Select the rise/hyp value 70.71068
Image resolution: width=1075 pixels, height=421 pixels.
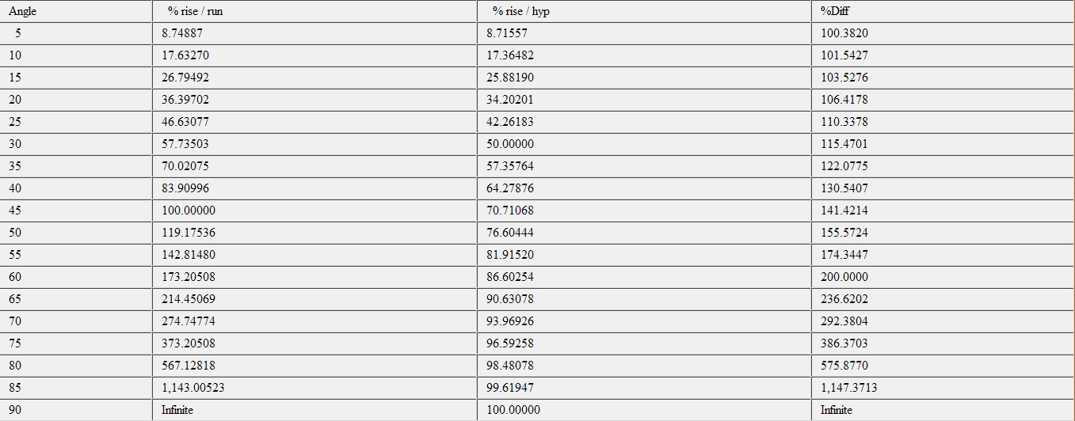click(644, 210)
